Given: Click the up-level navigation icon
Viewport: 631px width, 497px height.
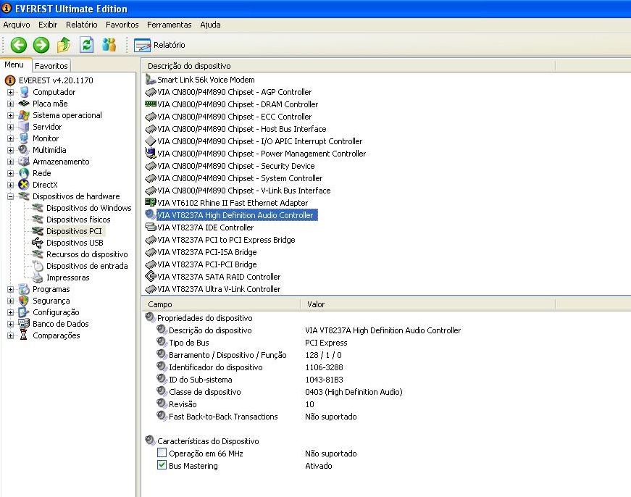Looking at the screenshot, I should pos(64,44).
